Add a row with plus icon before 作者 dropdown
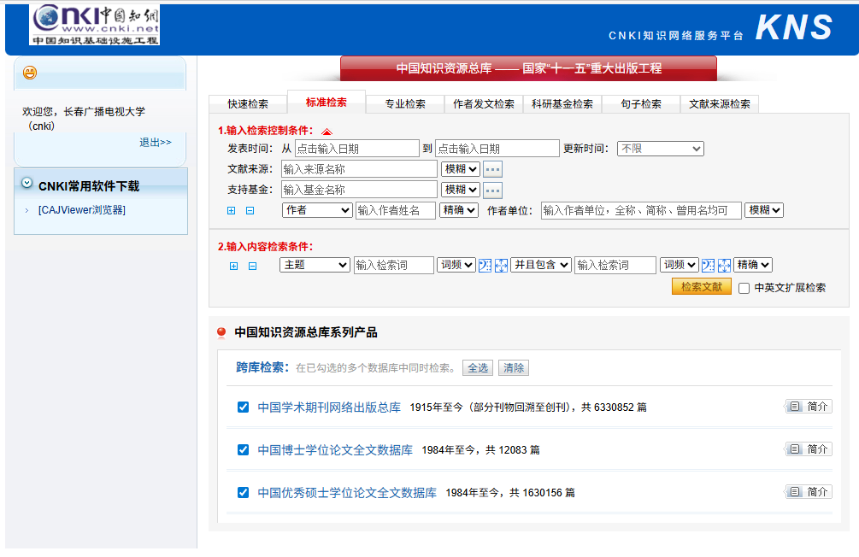This screenshot has width=859, height=557. pyautogui.click(x=231, y=210)
